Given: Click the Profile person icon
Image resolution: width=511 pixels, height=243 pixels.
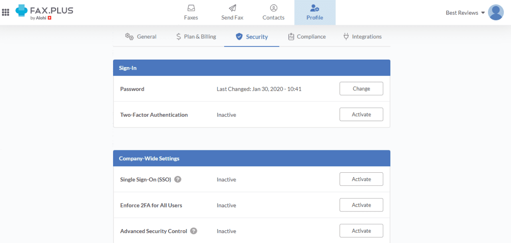Looking at the screenshot, I should tap(315, 8).
